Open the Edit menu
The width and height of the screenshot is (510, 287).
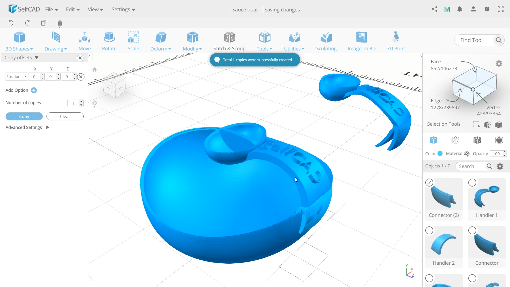pyautogui.click(x=73, y=9)
